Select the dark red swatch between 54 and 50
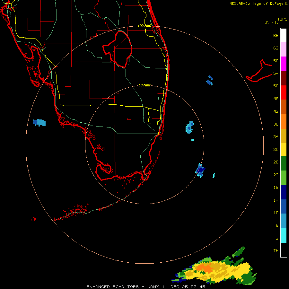The image size is (289, 289). pos(284,78)
